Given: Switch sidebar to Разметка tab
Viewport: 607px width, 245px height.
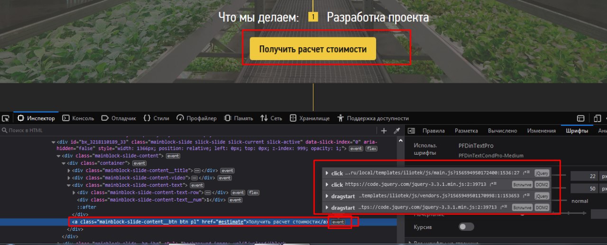Looking at the screenshot, I should click(466, 131).
